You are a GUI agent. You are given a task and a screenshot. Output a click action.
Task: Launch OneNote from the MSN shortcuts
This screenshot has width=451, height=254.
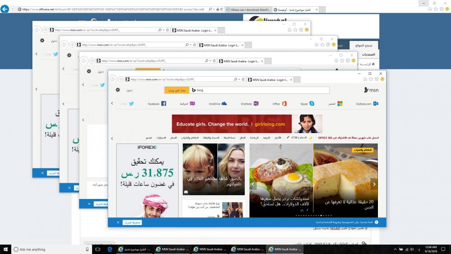256,104
